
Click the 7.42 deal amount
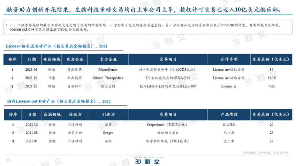[271, 86]
